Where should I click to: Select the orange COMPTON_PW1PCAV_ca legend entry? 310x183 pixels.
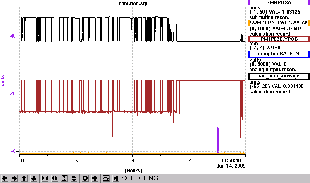(279, 22)
